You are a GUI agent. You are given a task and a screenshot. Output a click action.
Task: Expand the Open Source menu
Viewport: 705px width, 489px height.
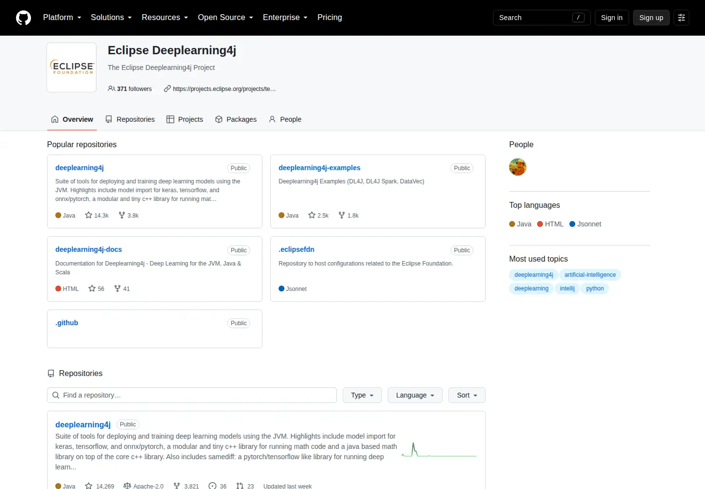tap(226, 18)
